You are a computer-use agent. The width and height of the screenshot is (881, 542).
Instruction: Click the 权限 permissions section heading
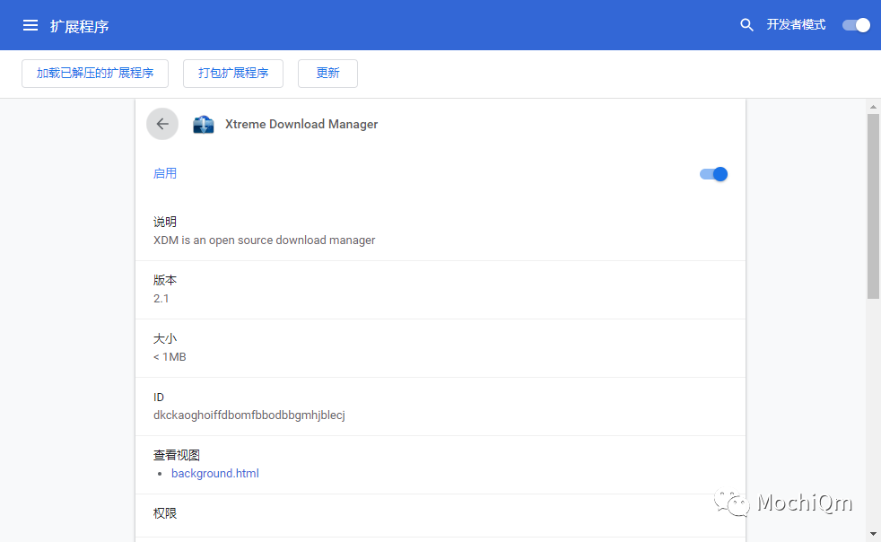point(165,513)
